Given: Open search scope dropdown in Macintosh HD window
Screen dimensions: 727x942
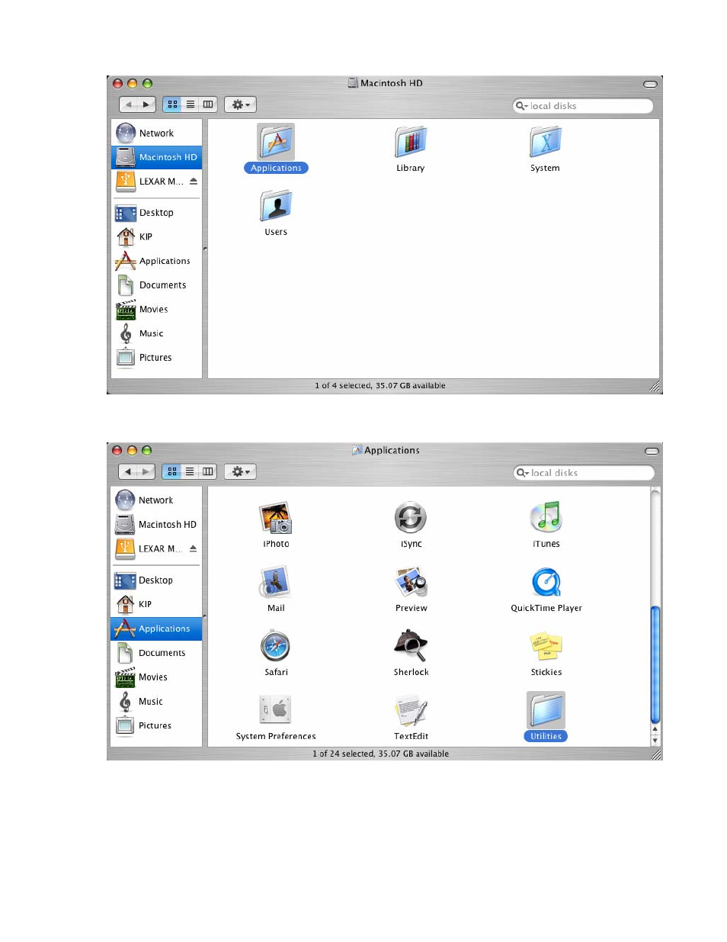Looking at the screenshot, I should tap(522, 106).
